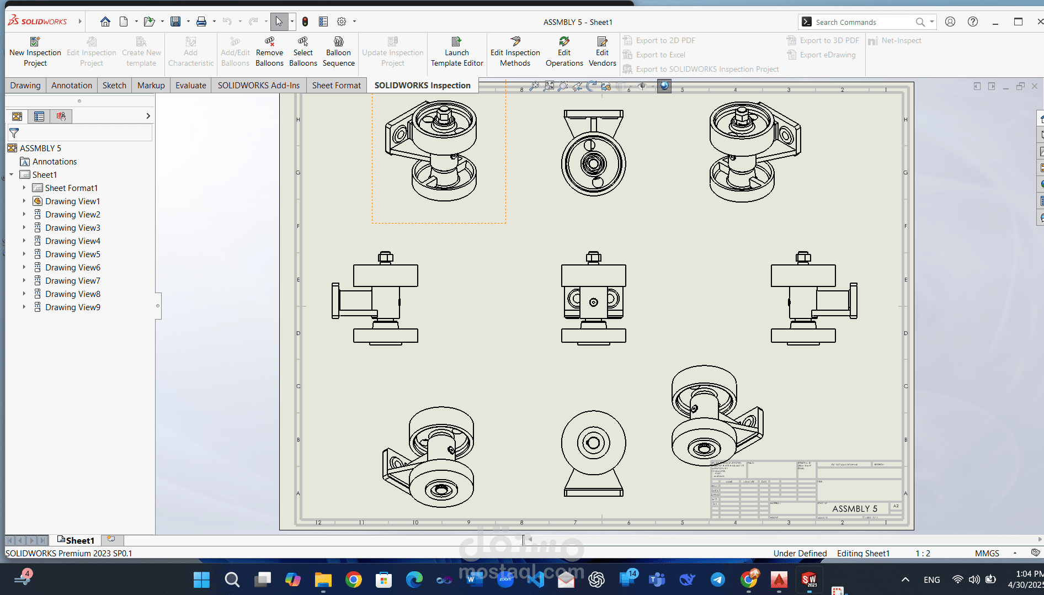Click the Previous View icon

point(577,86)
